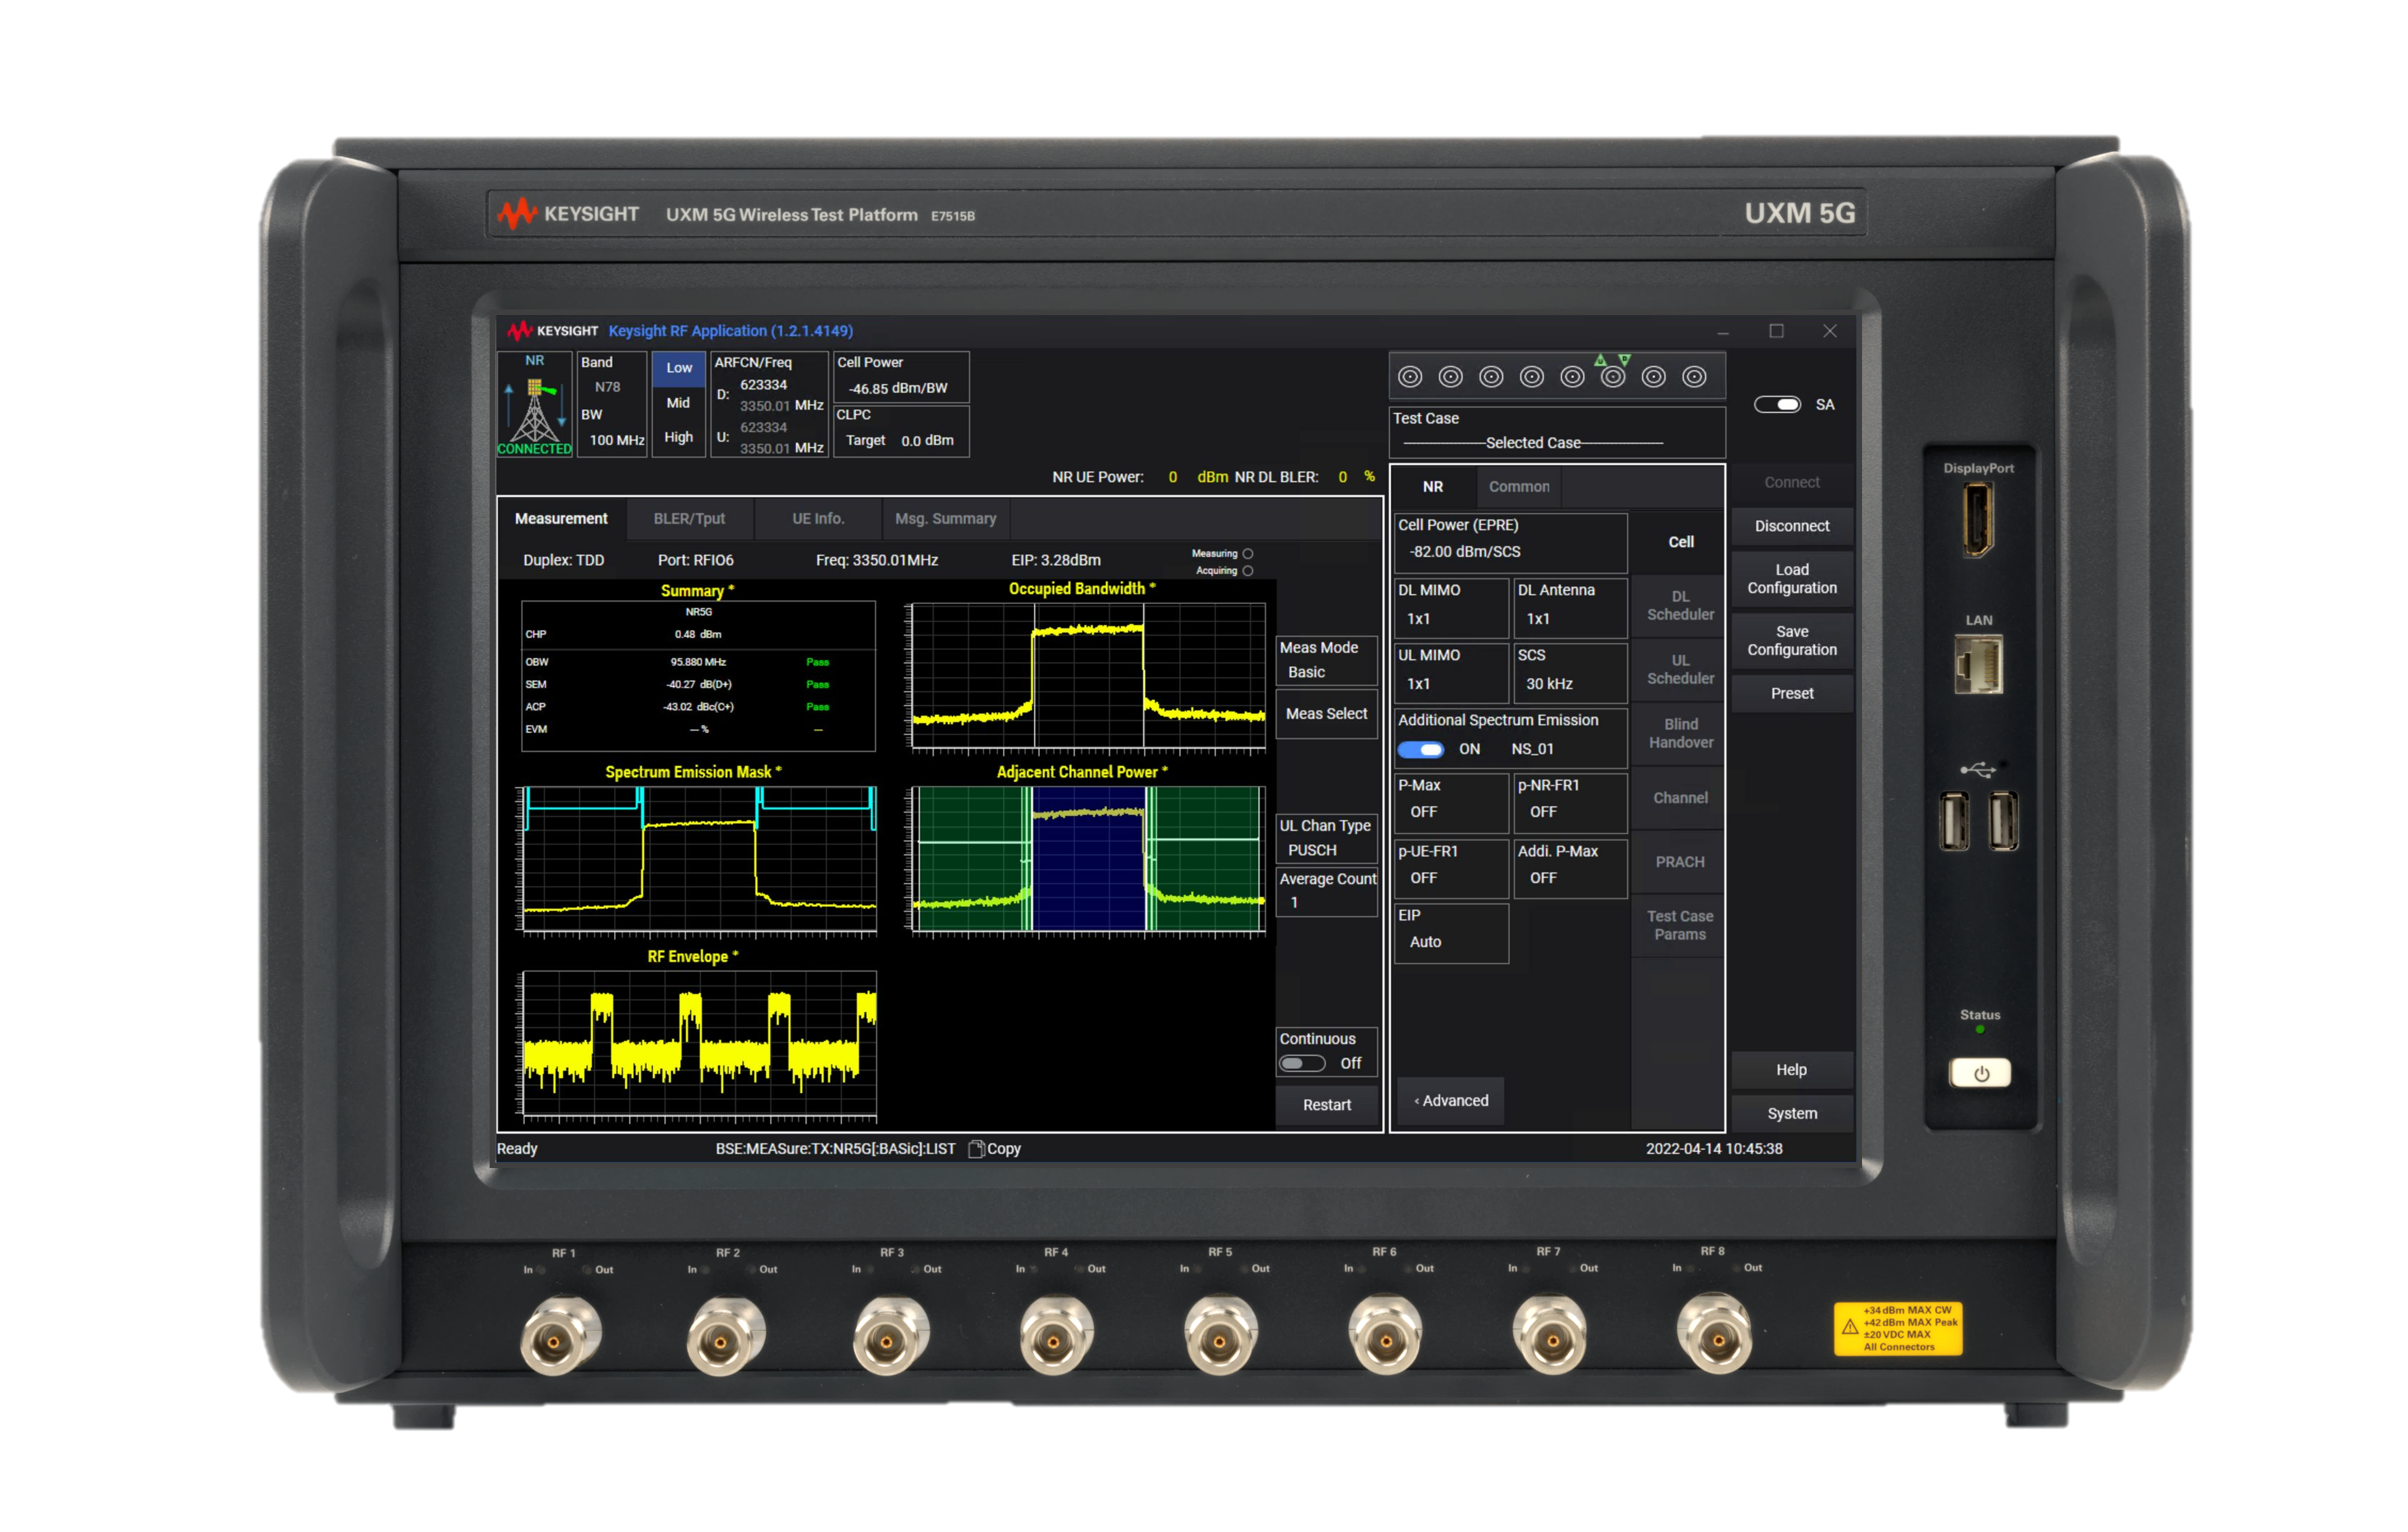Open the Help button
Viewport: 2408px width, 1532px height.
tap(1791, 1070)
